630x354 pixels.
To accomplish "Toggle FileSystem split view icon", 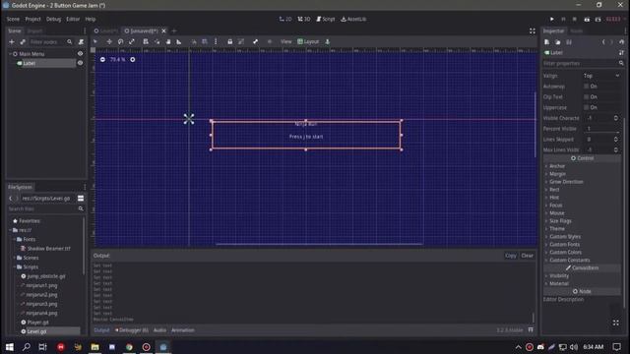I will coord(81,199).
